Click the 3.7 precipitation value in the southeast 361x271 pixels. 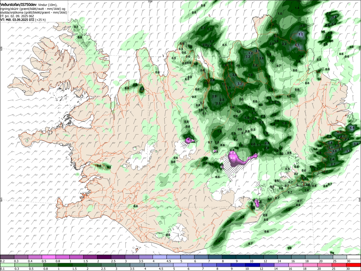348,151
